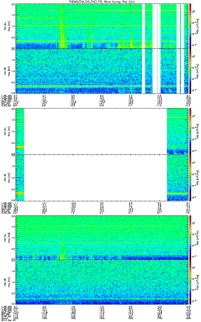
Task: Click the THE BII spectrogram panel
Action: coord(102,282)
